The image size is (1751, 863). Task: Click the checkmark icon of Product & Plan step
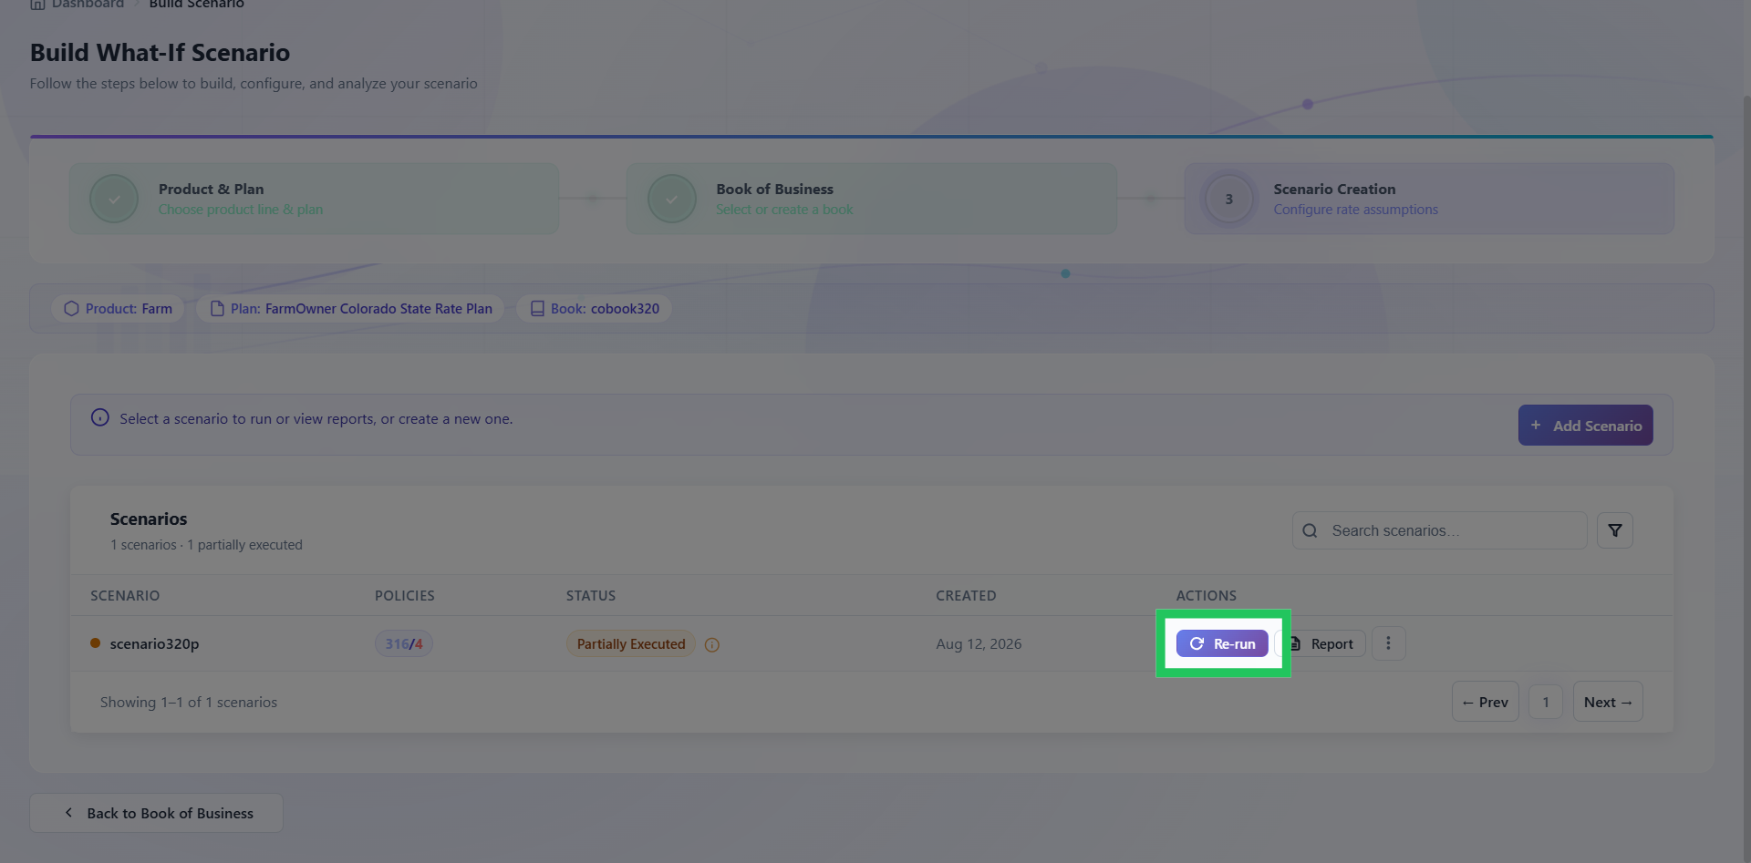point(114,199)
